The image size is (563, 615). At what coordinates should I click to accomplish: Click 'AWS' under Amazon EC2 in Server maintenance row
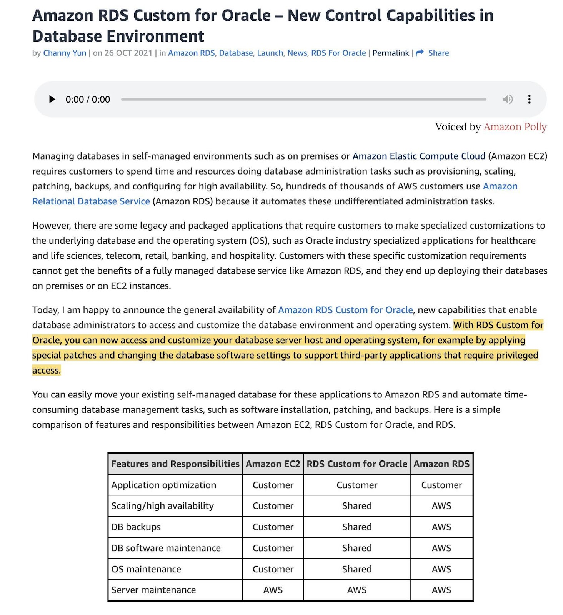[273, 590]
